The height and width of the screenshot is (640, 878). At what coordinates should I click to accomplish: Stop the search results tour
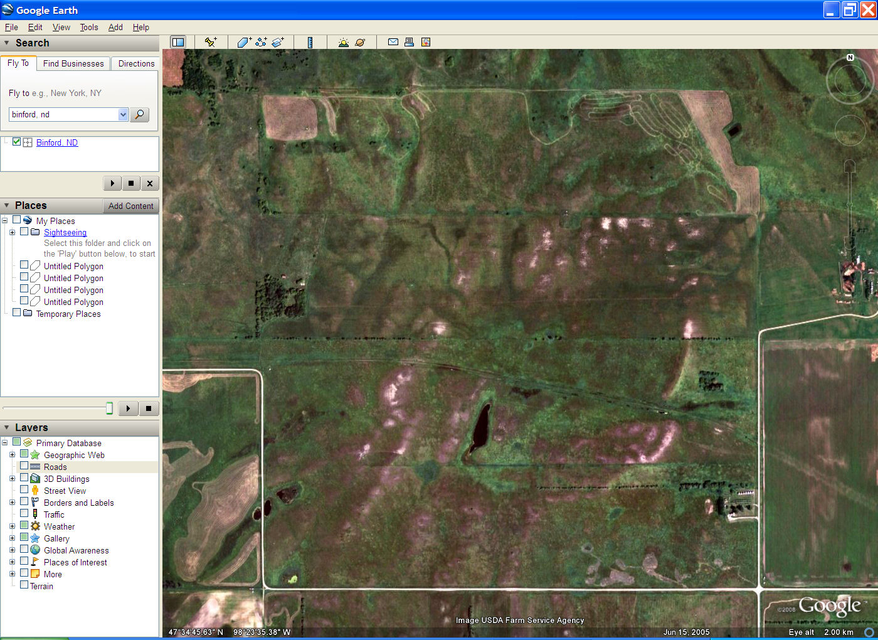(131, 183)
